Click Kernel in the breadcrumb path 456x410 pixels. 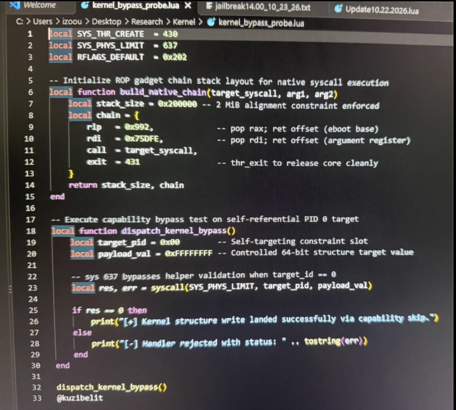(x=184, y=22)
